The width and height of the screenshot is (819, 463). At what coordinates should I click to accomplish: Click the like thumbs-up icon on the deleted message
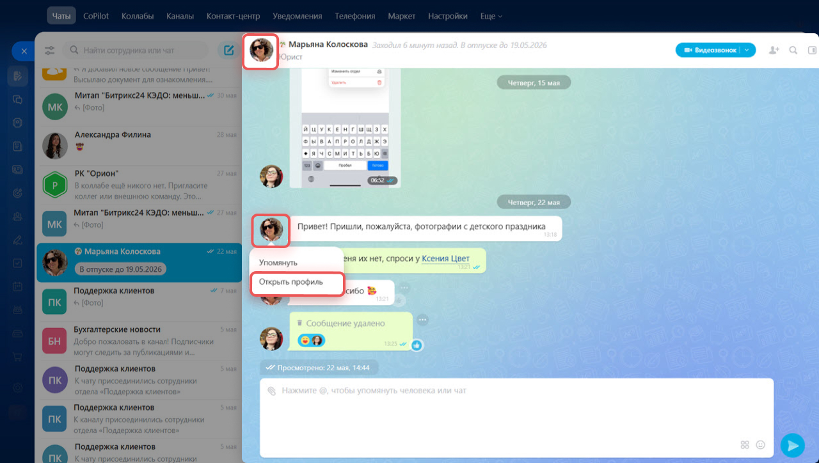[x=417, y=345]
